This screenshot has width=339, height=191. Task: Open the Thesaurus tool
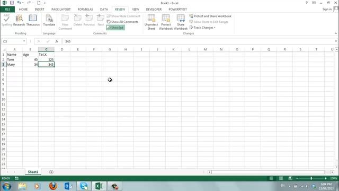click(33, 20)
